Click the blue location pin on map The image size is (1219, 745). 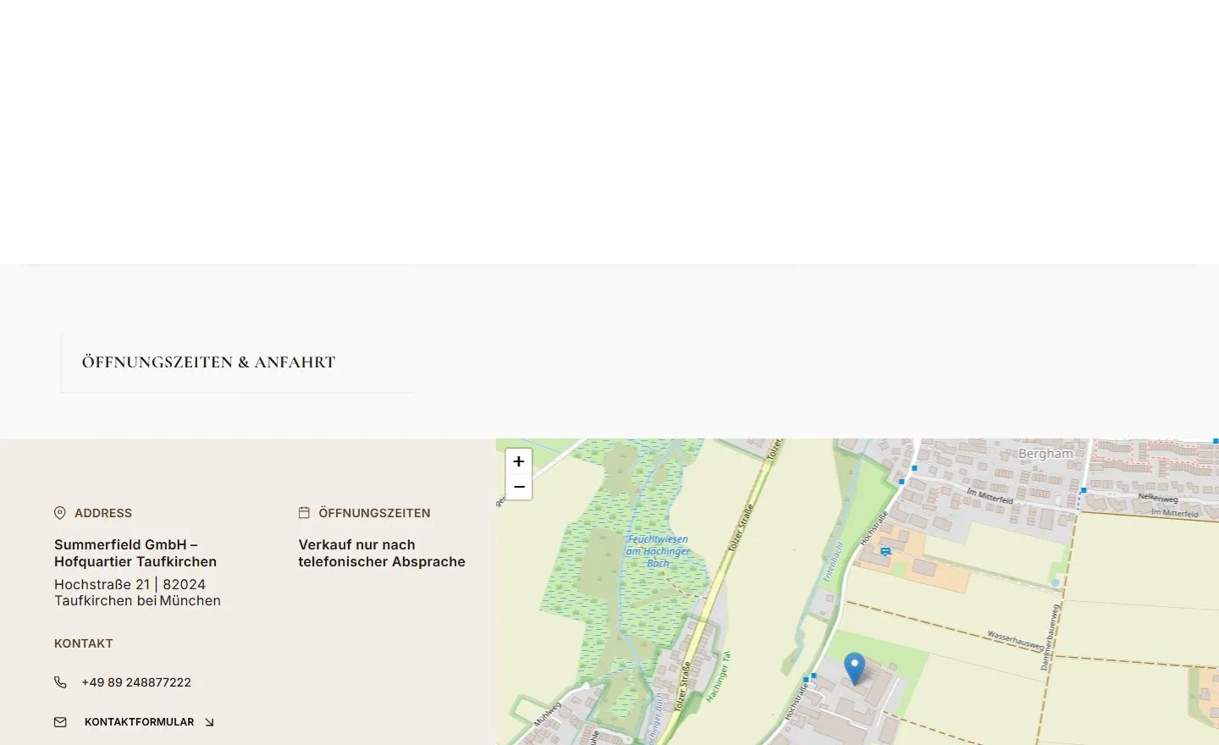coord(855,669)
